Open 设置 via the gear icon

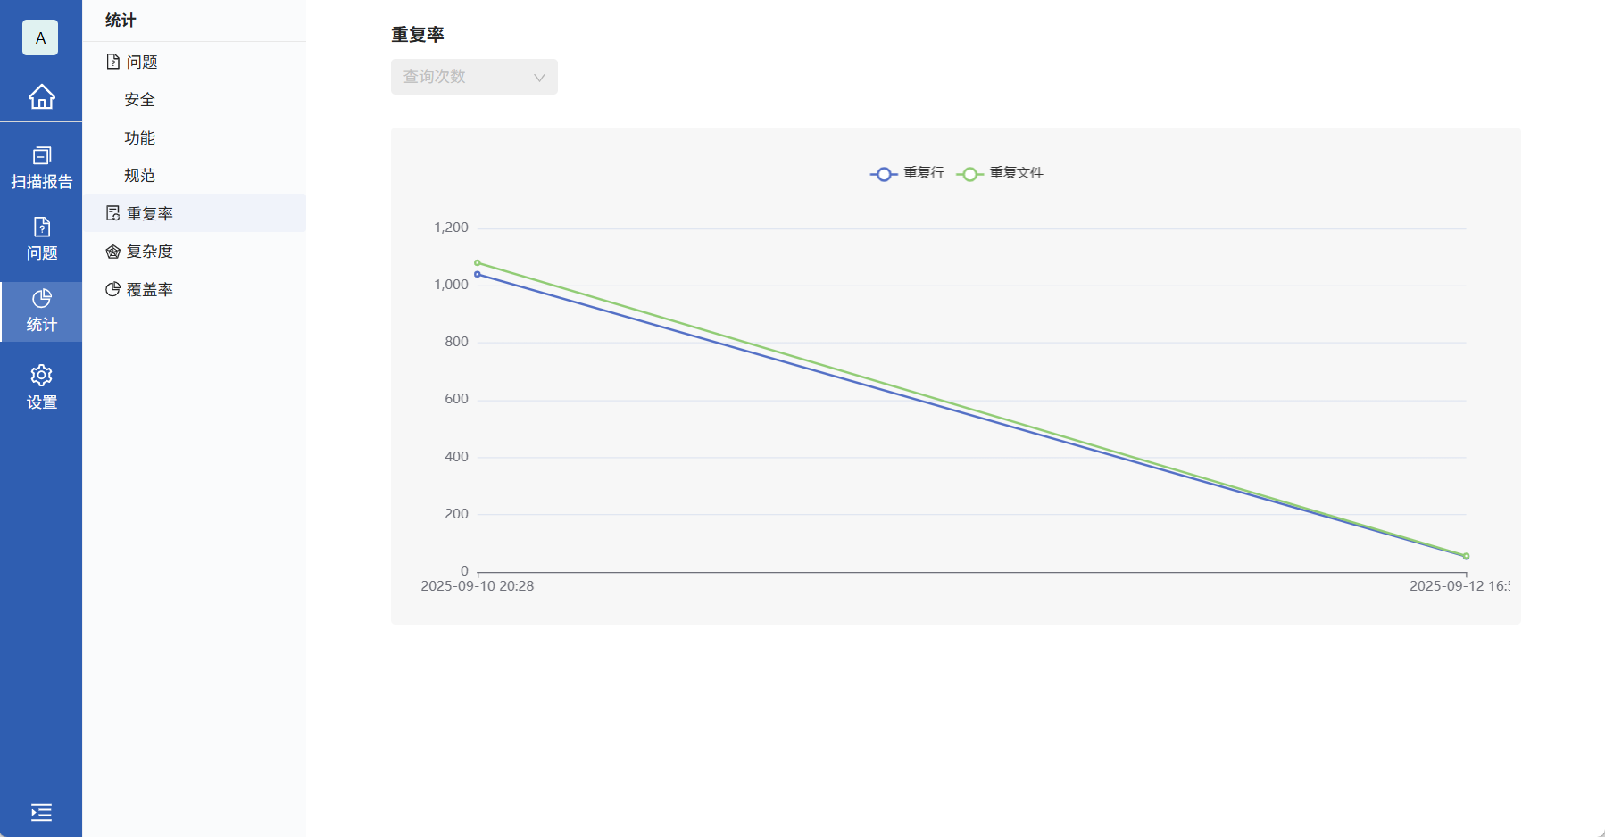[x=41, y=385]
